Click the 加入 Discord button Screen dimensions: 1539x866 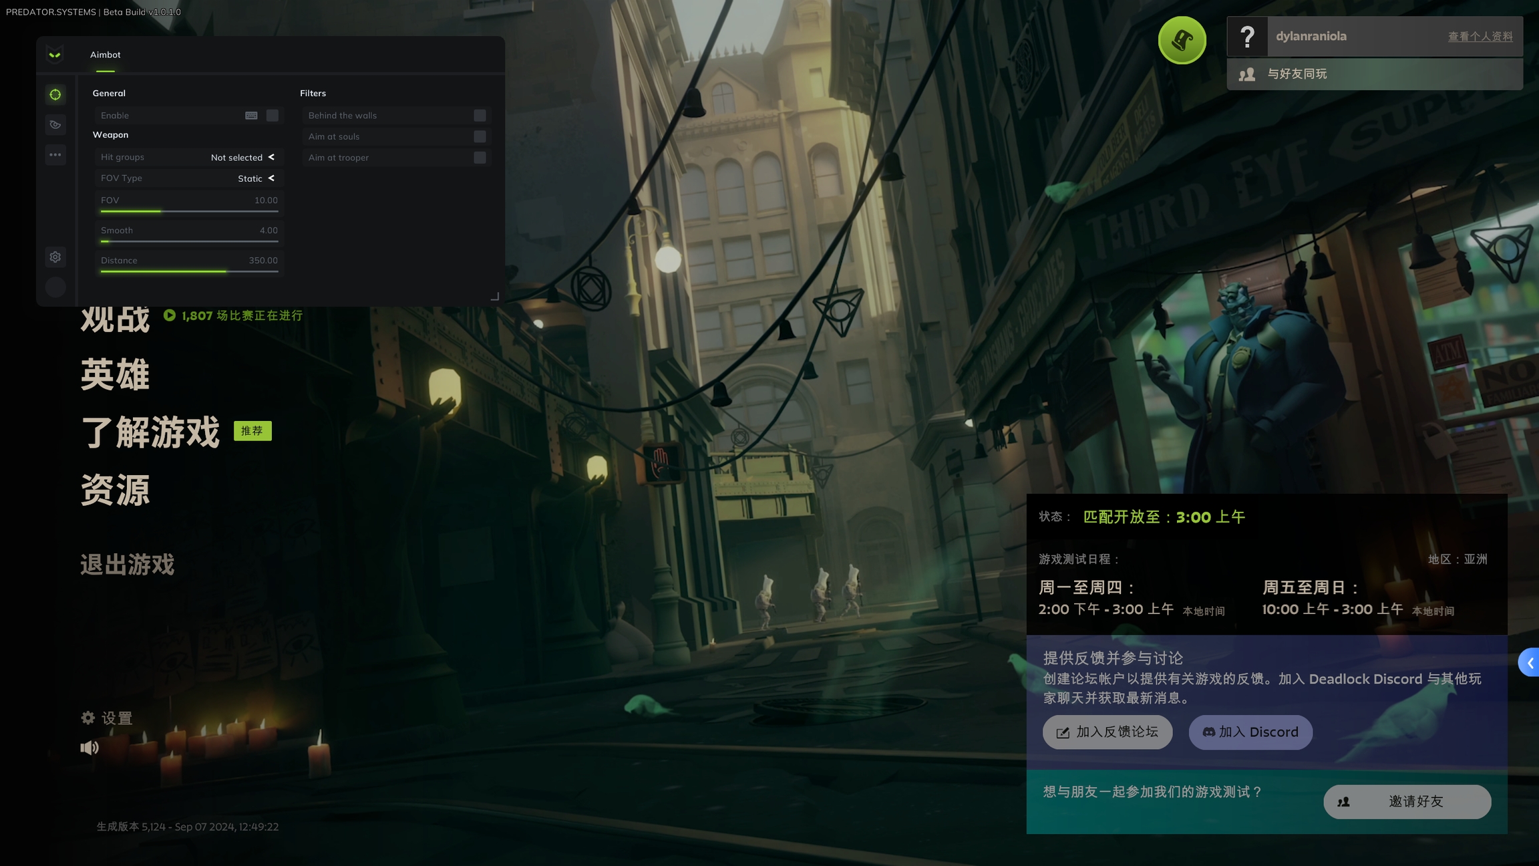point(1250,732)
